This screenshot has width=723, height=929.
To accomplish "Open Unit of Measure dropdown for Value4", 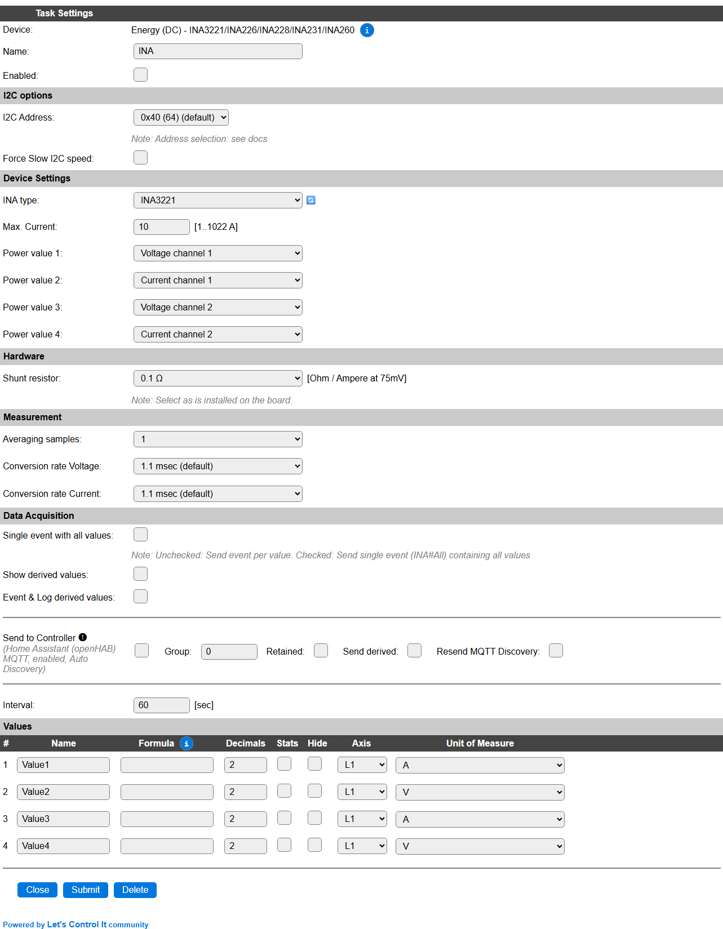I will [x=480, y=846].
